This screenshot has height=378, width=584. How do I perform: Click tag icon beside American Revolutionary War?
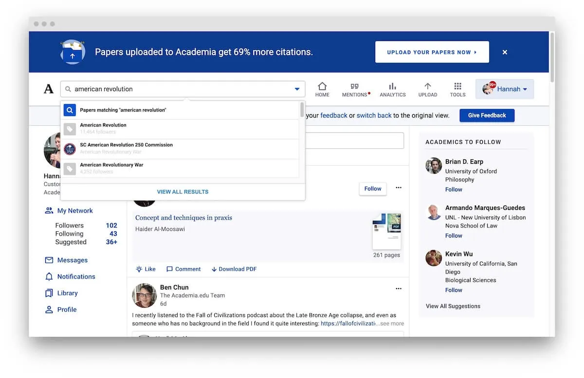pos(70,169)
